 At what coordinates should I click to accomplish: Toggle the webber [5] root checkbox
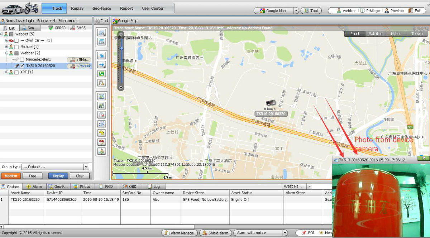click(x=11, y=34)
